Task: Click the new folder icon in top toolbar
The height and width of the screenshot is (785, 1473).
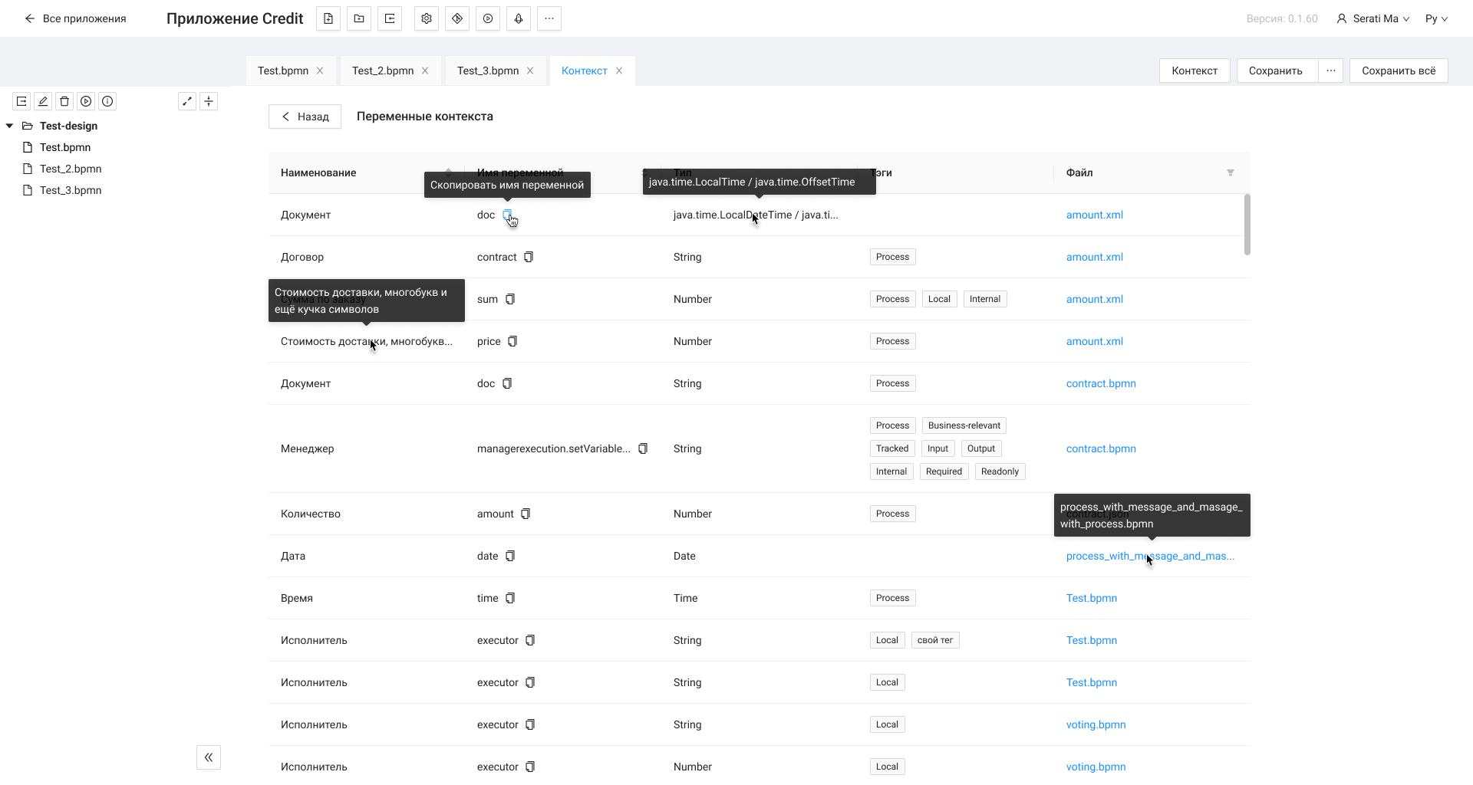Action: 359,18
